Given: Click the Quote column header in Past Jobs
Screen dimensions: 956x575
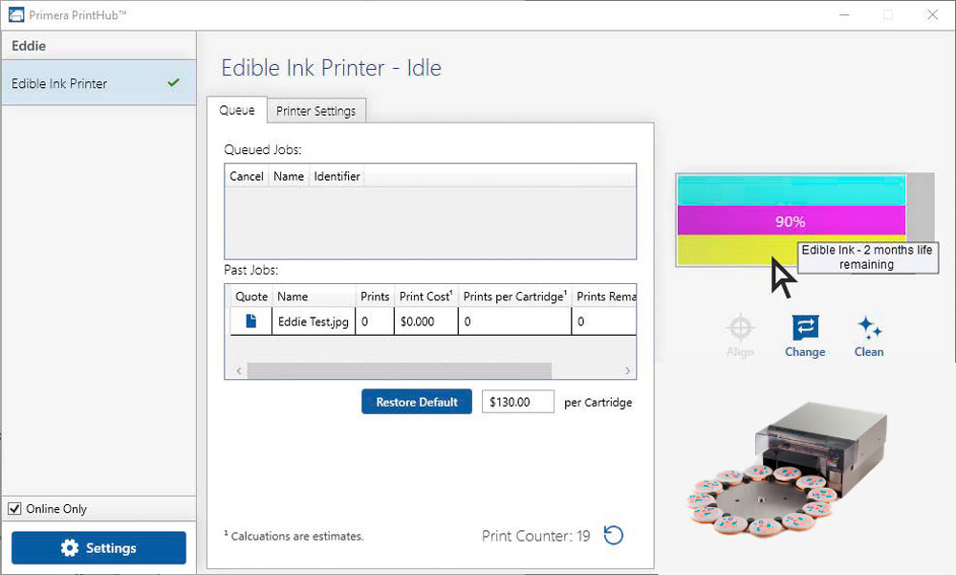Looking at the screenshot, I should [251, 296].
